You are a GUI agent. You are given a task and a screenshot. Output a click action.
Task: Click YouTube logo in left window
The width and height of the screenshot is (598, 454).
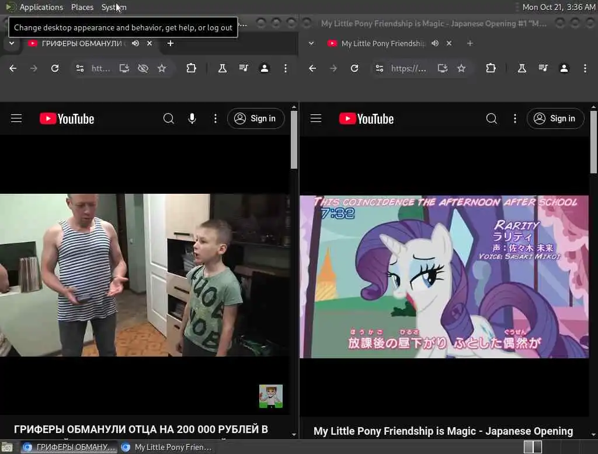67,119
